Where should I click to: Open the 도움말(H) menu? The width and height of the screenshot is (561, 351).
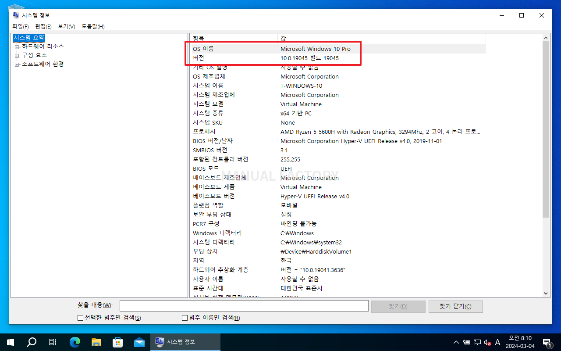coord(93,26)
